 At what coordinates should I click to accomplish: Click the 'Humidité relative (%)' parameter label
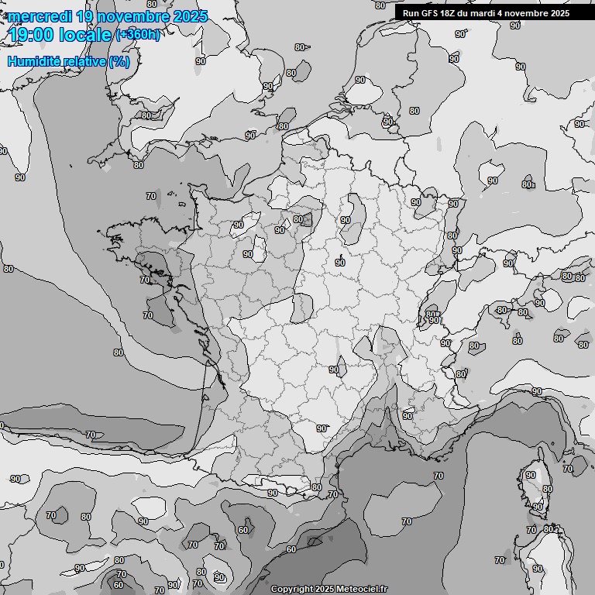(69, 61)
